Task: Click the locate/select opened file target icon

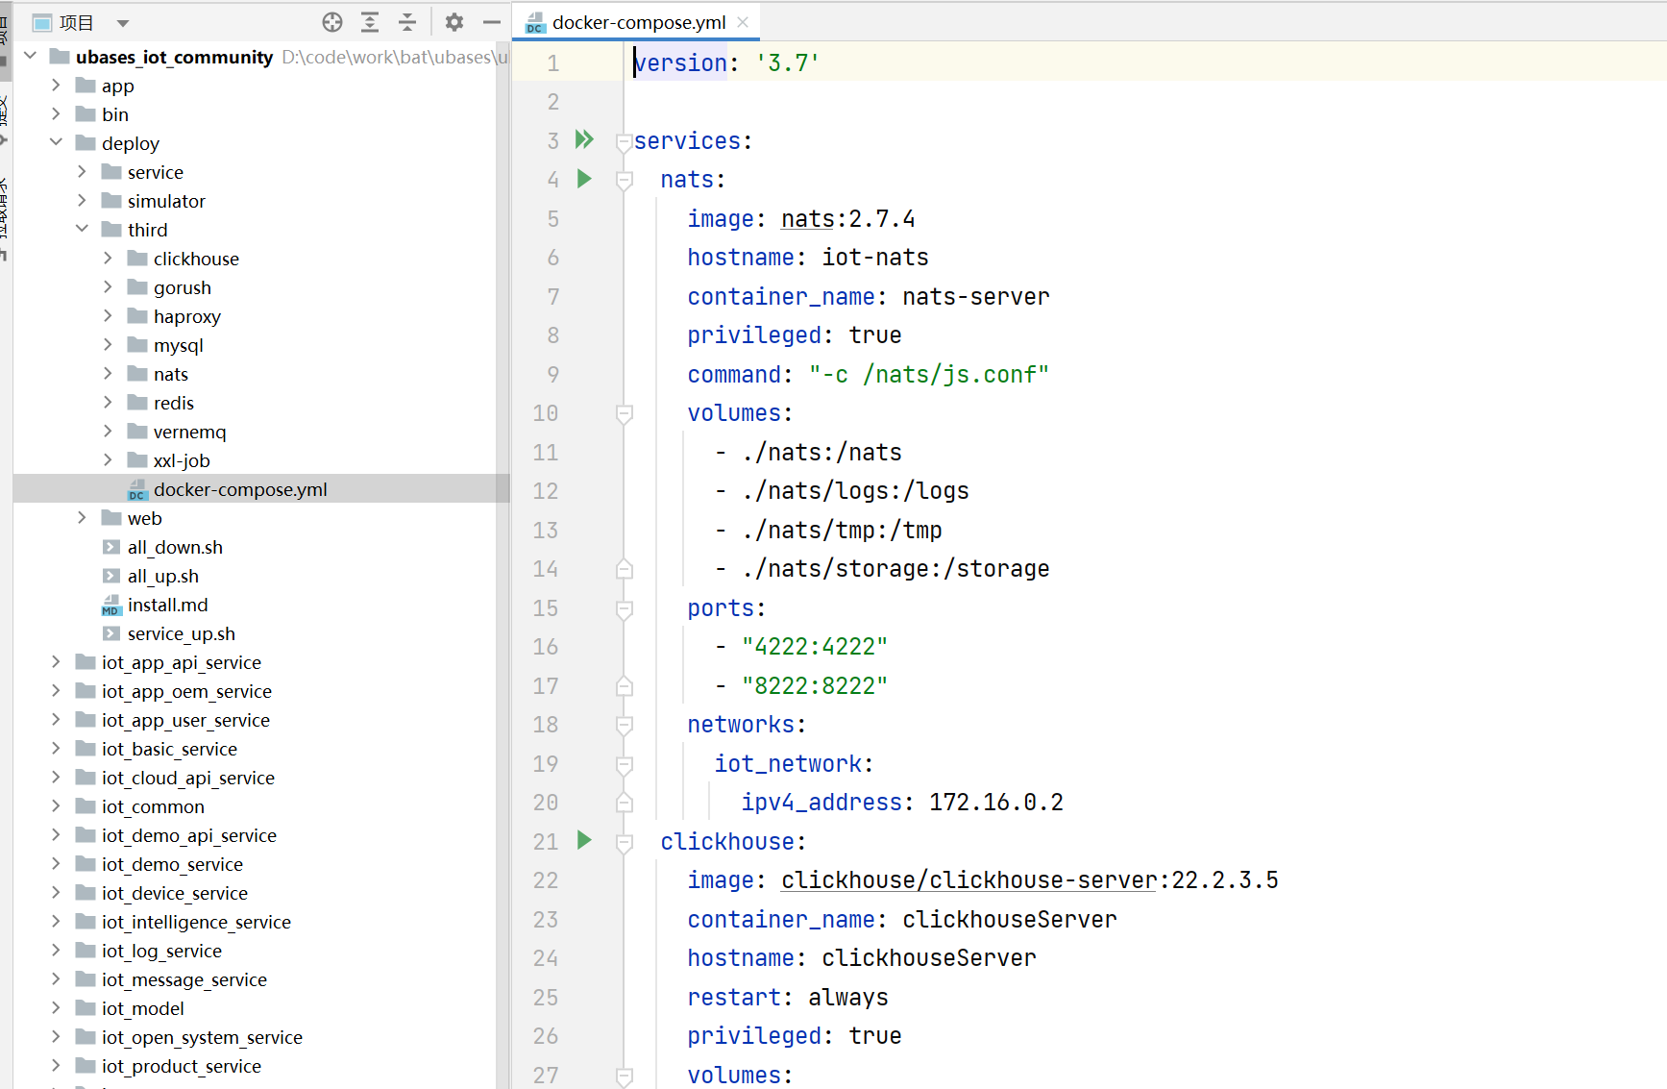Action: pos(332,22)
